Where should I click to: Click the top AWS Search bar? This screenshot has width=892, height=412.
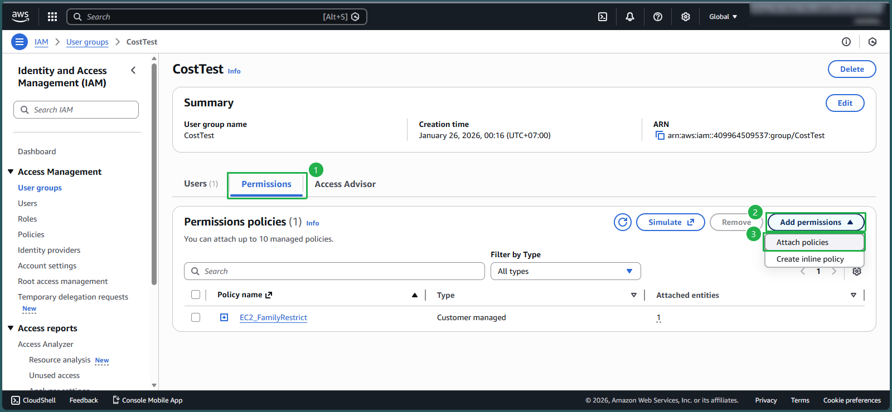pyautogui.click(x=217, y=17)
